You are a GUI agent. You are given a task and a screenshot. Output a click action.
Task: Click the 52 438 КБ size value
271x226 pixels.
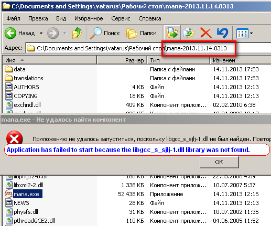coord(131,194)
